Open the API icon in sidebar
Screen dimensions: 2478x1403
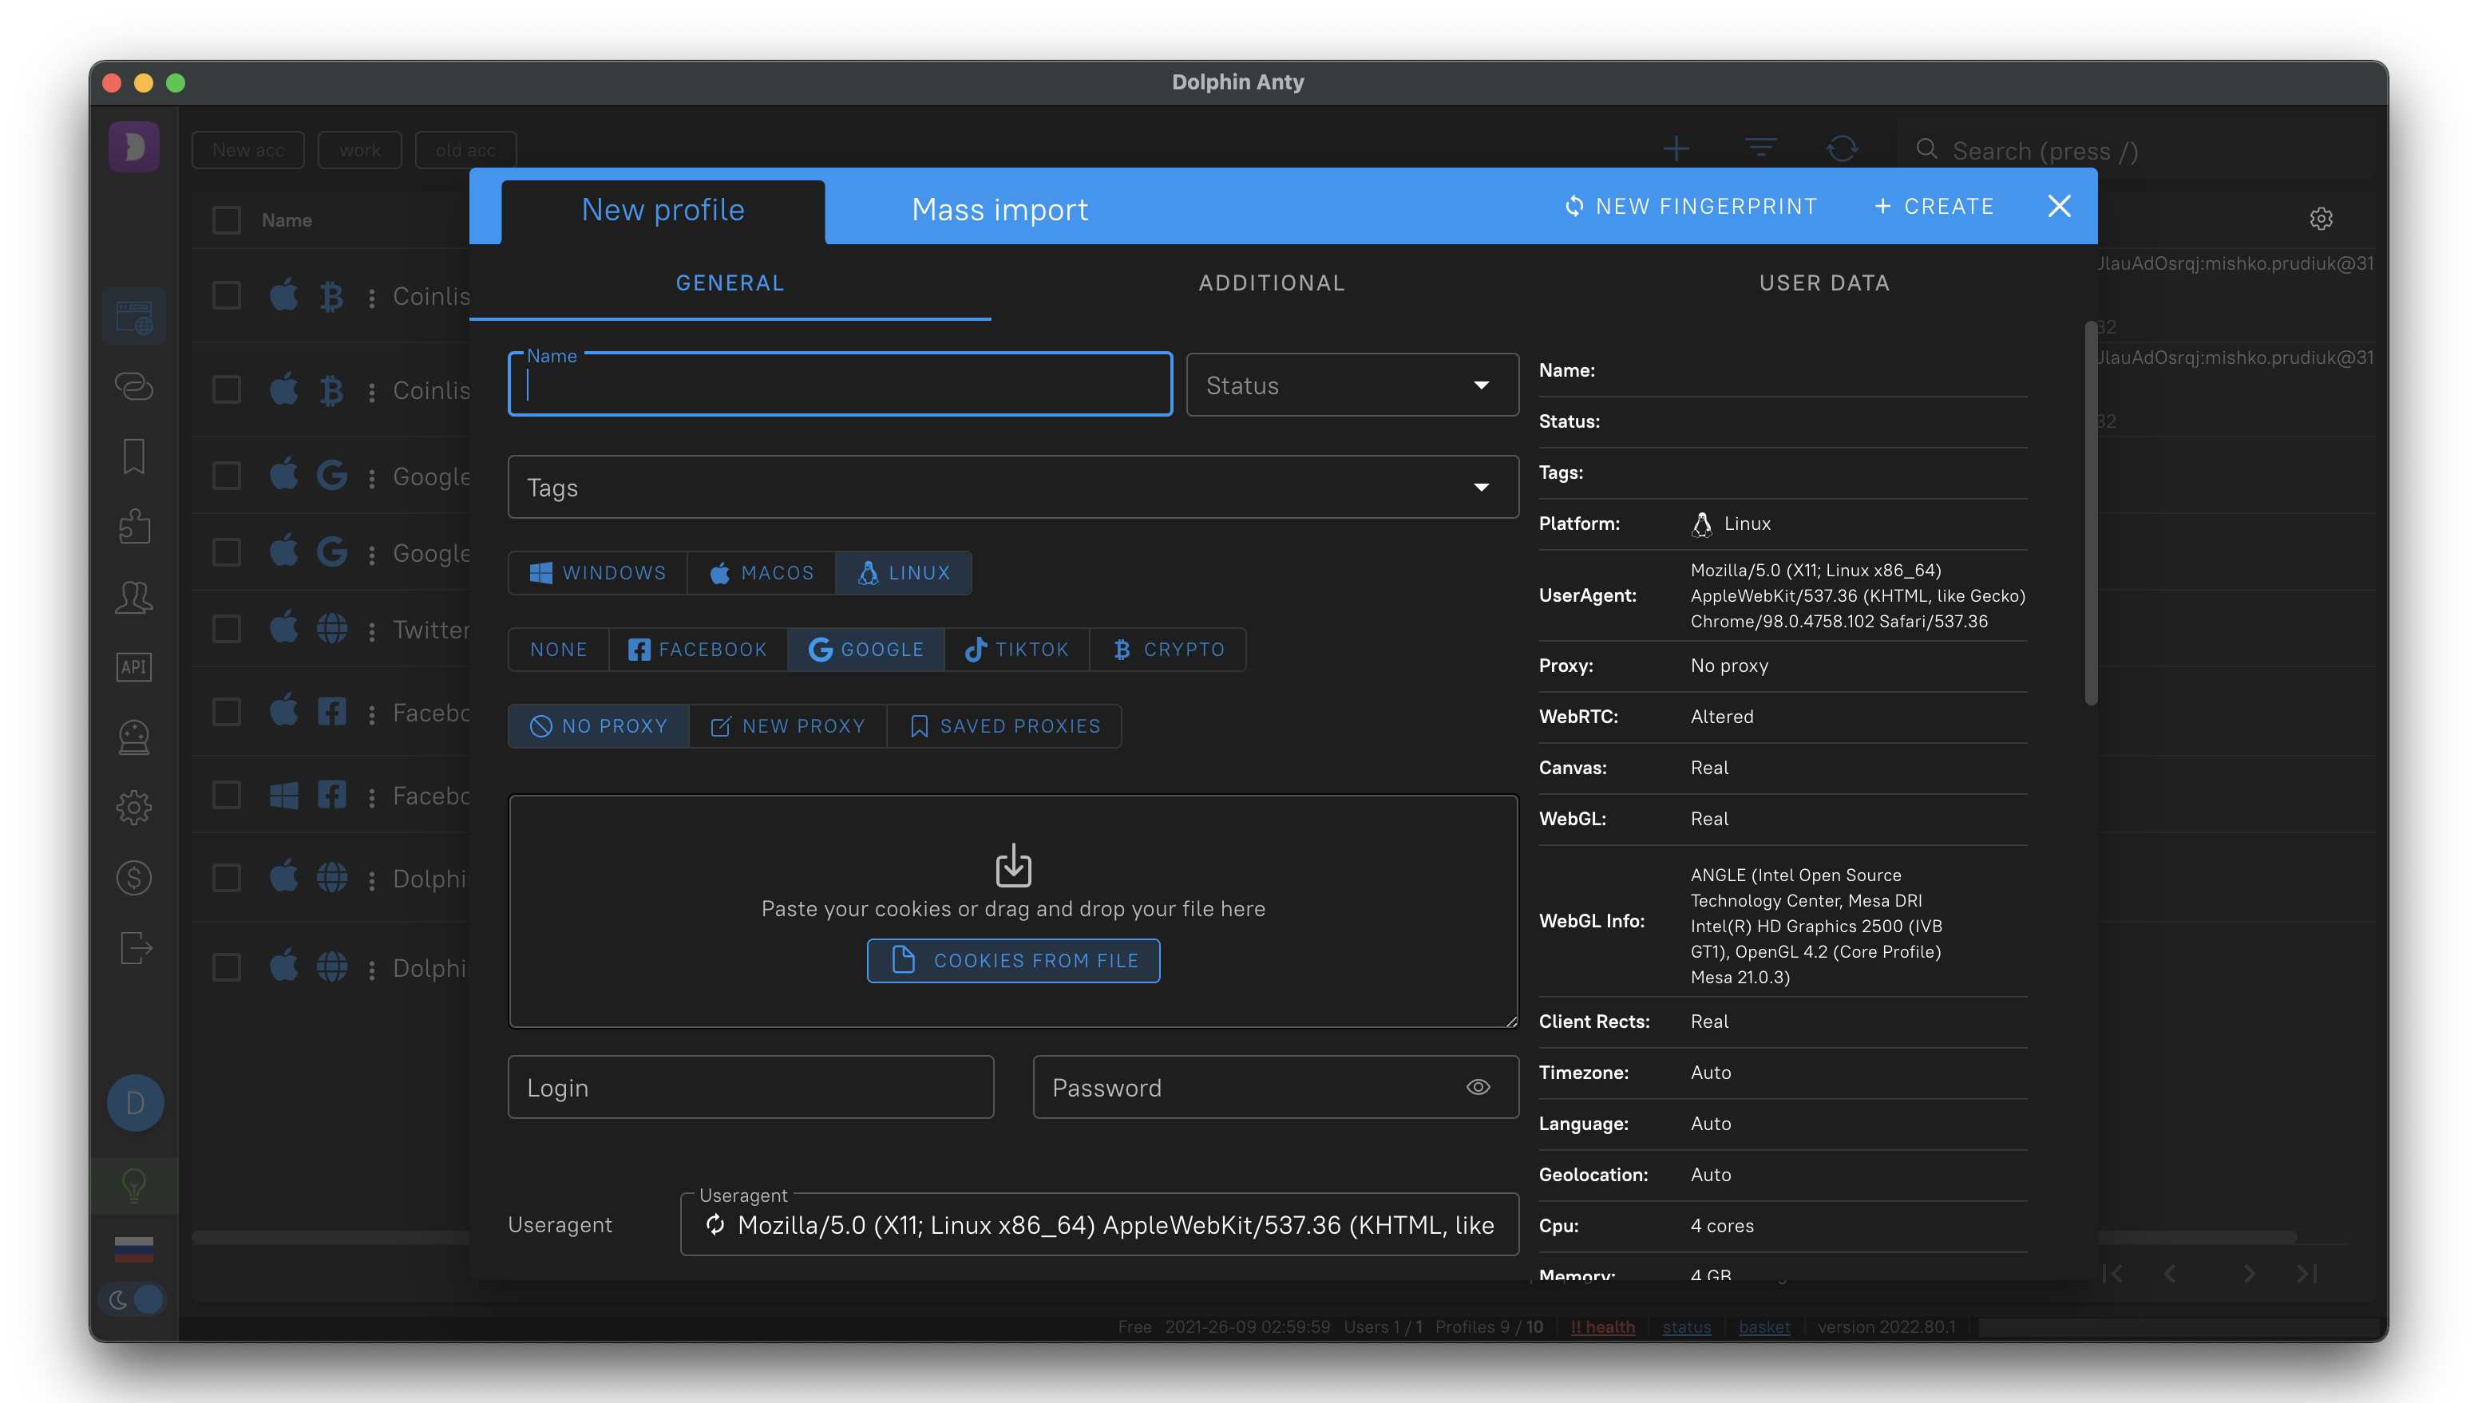coord(134,667)
